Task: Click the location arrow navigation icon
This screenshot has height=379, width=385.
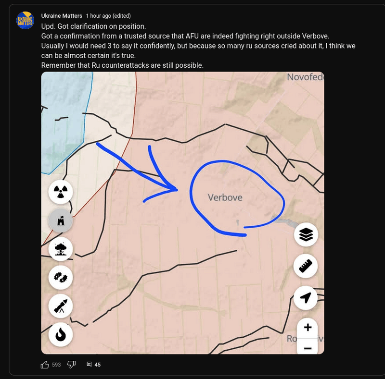Action: [x=306, y=298]
